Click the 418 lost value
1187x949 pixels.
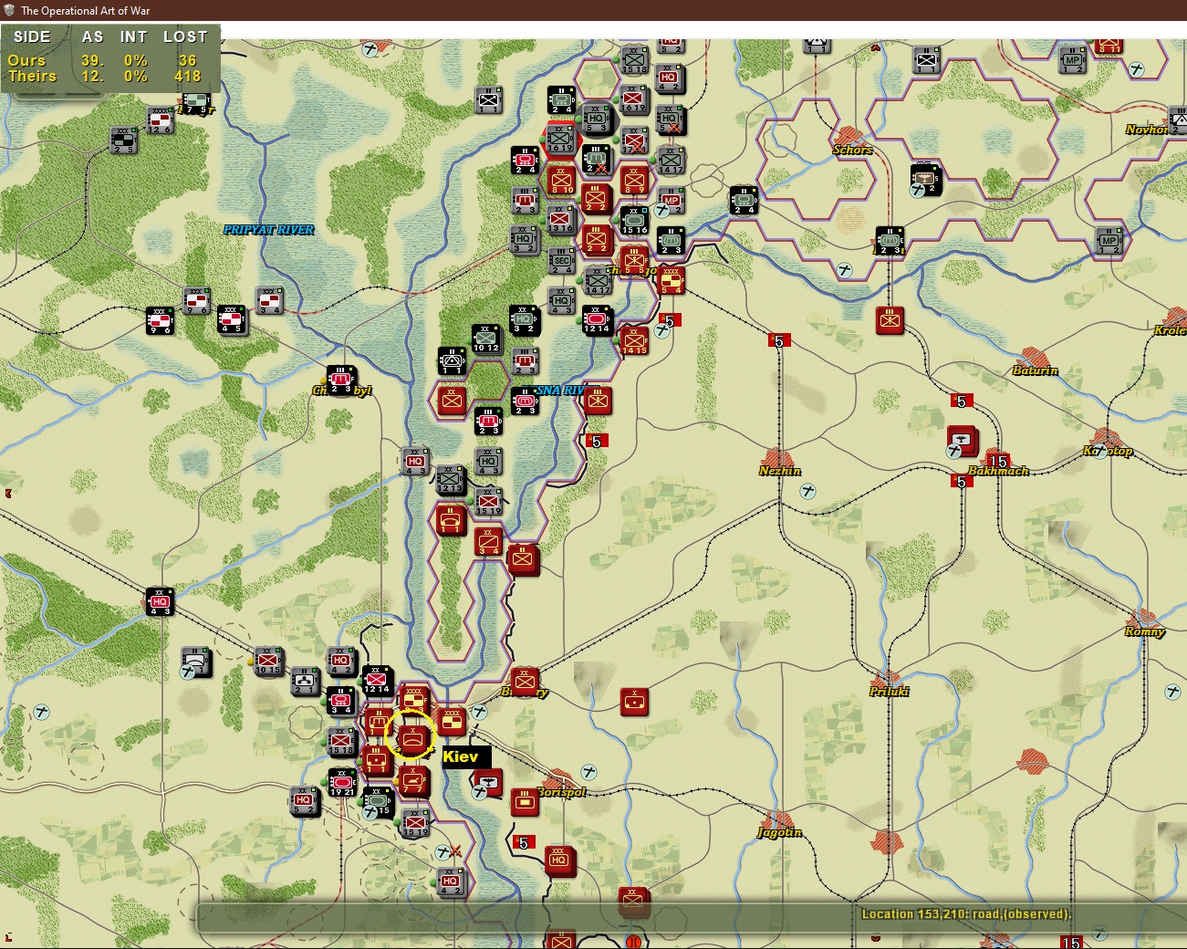(x=188, y=77)
